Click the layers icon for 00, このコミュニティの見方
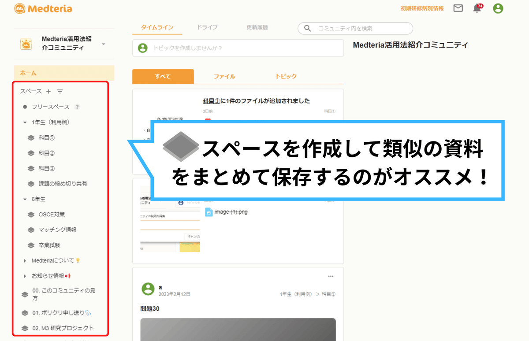This screenshot has height=341, width=529. point(25,294)
